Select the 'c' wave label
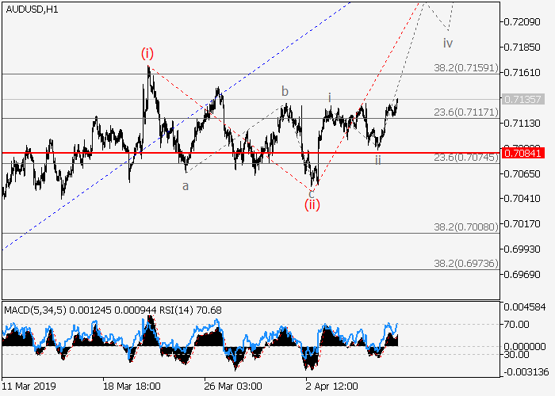Image resolution: width=555 pixels, height=396 pixels. tap(312, 192)
